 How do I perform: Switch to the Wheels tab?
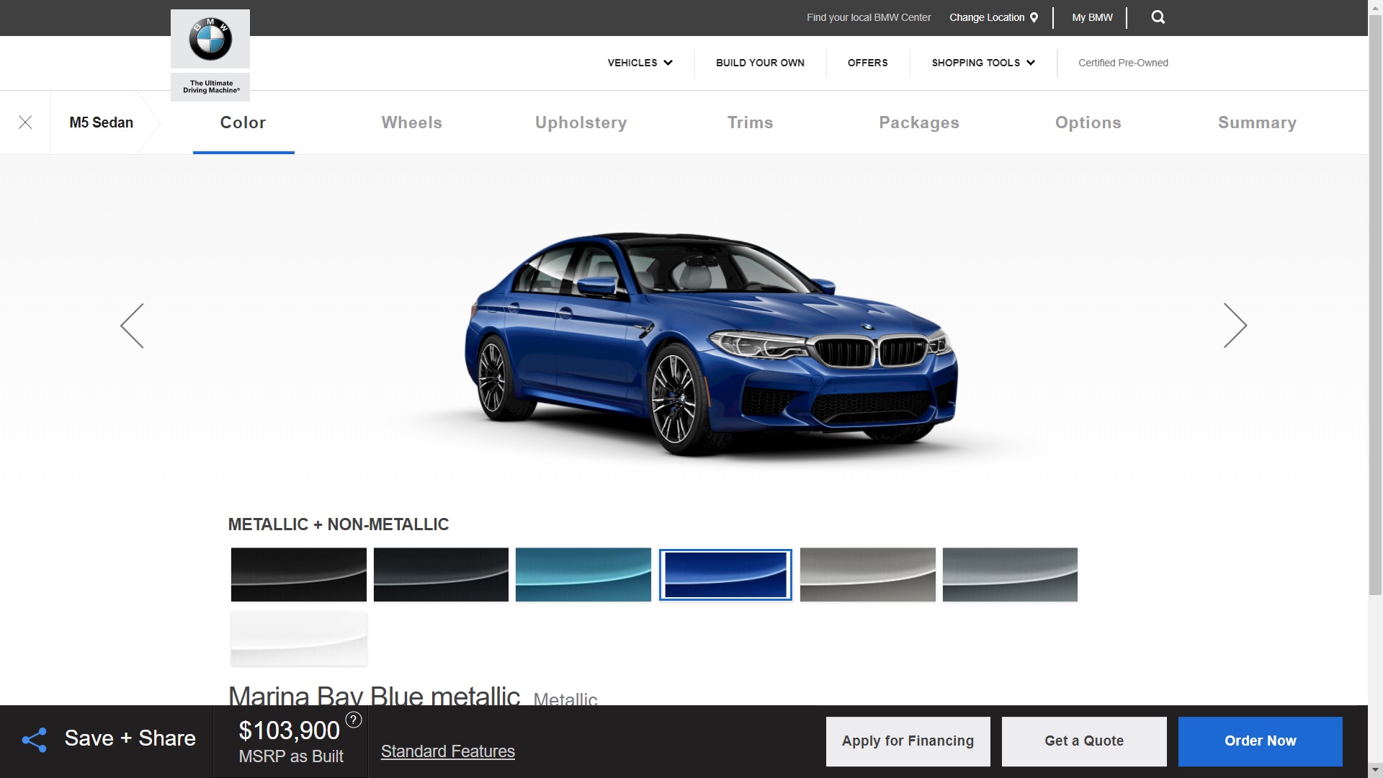[411, 122]
